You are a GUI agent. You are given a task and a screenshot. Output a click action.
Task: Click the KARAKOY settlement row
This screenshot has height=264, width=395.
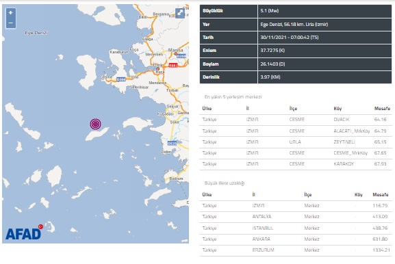click(x=296, y=164)
